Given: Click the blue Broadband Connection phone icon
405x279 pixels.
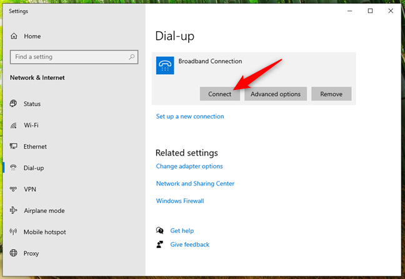Looking at the screenshot, I should (x=165, y=66).
